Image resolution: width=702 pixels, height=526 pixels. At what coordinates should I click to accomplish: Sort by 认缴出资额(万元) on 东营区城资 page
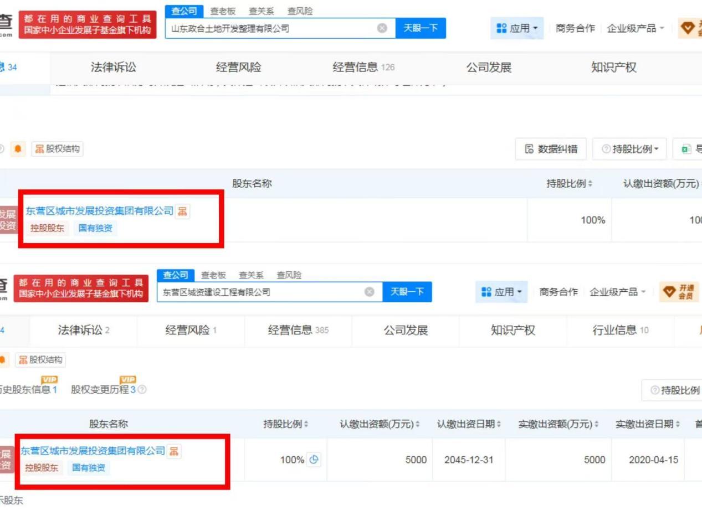[x=418, y=424]
